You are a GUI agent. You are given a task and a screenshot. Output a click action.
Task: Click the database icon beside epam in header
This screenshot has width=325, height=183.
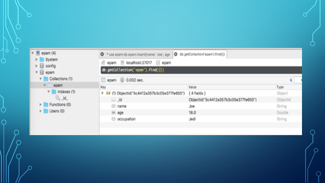tap(158, 63)
